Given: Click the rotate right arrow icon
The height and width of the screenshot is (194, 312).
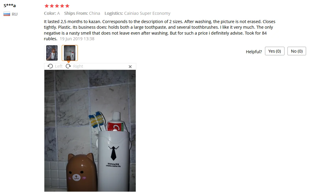Looking at the screenshot, I should coord(68,66).
